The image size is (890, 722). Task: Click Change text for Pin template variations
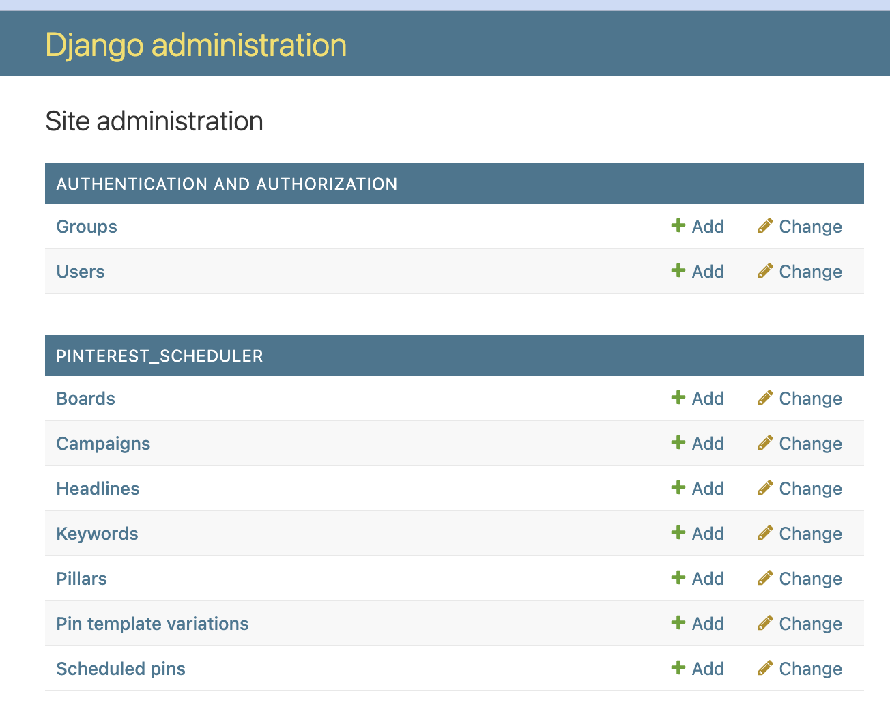[810, 624]
